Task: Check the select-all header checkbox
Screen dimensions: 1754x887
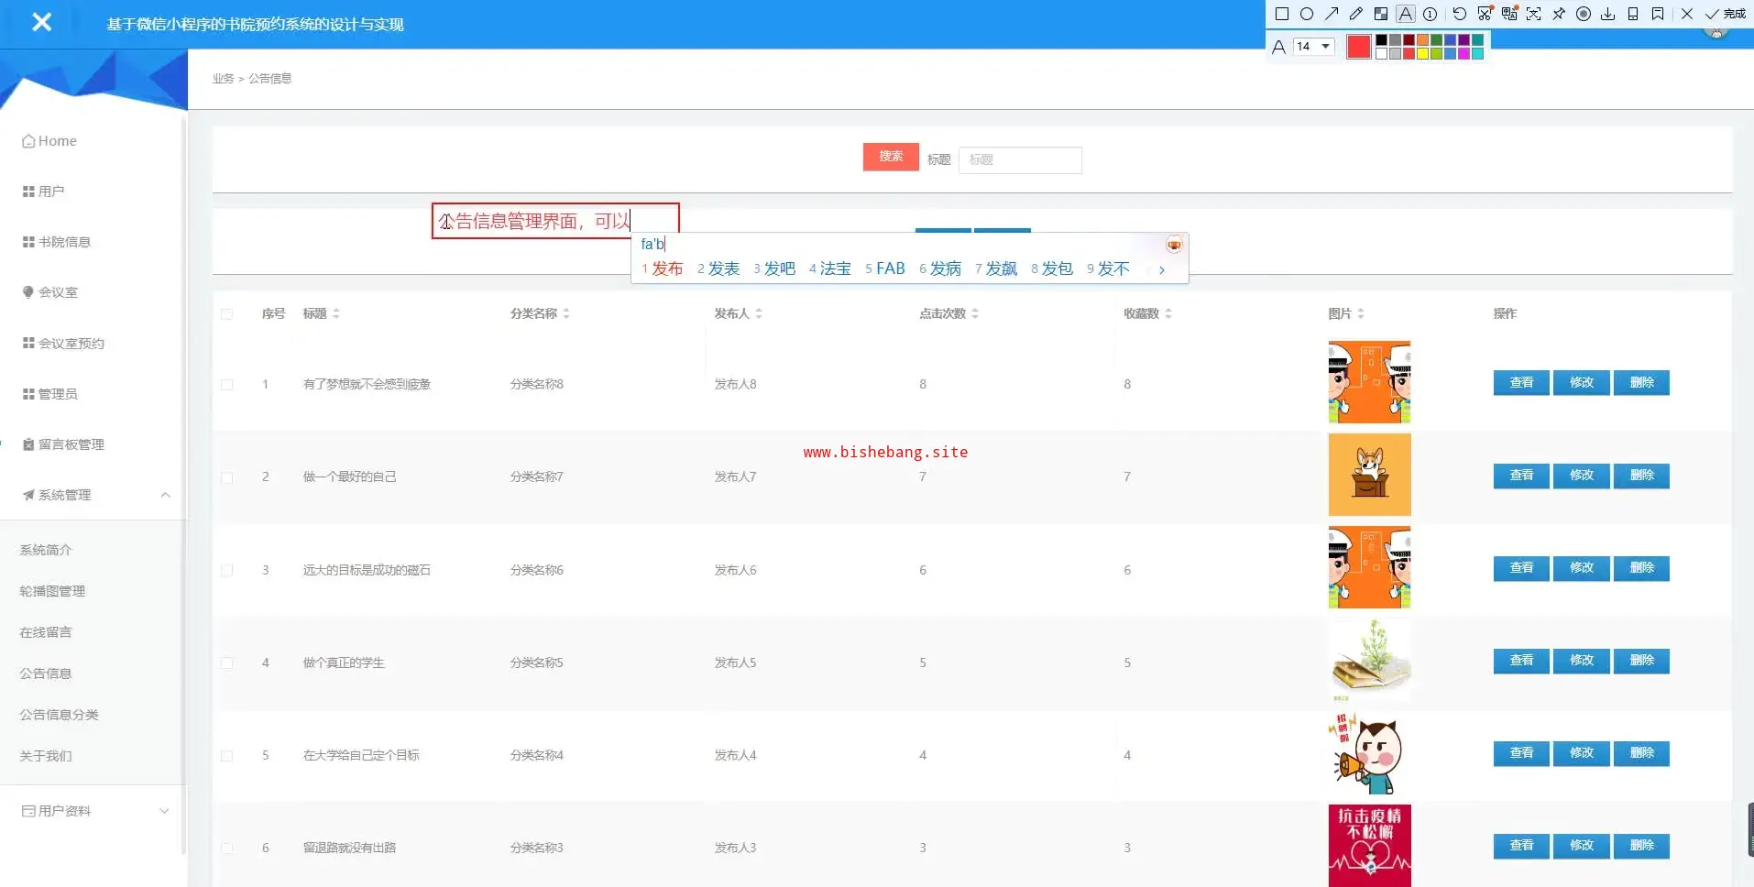Action: (226, 314)
